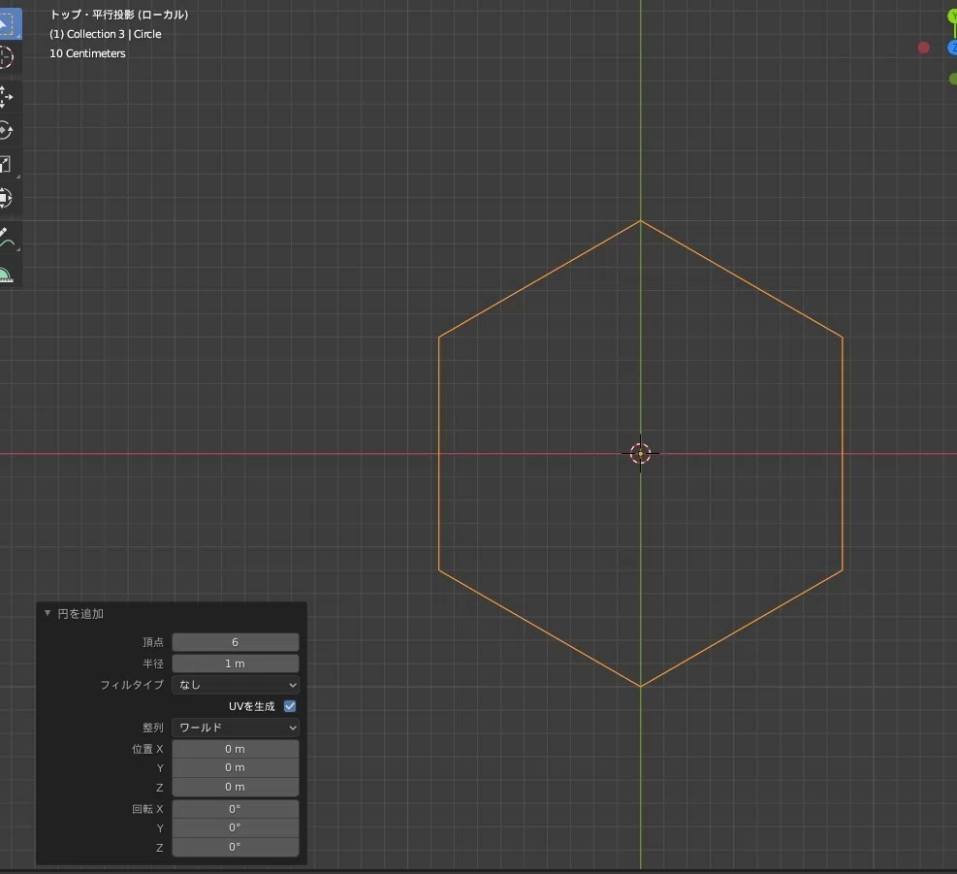Select the Select Box tool
Image resolution: width=957 pixels, height=874 pixels.
tap(8, 24)
